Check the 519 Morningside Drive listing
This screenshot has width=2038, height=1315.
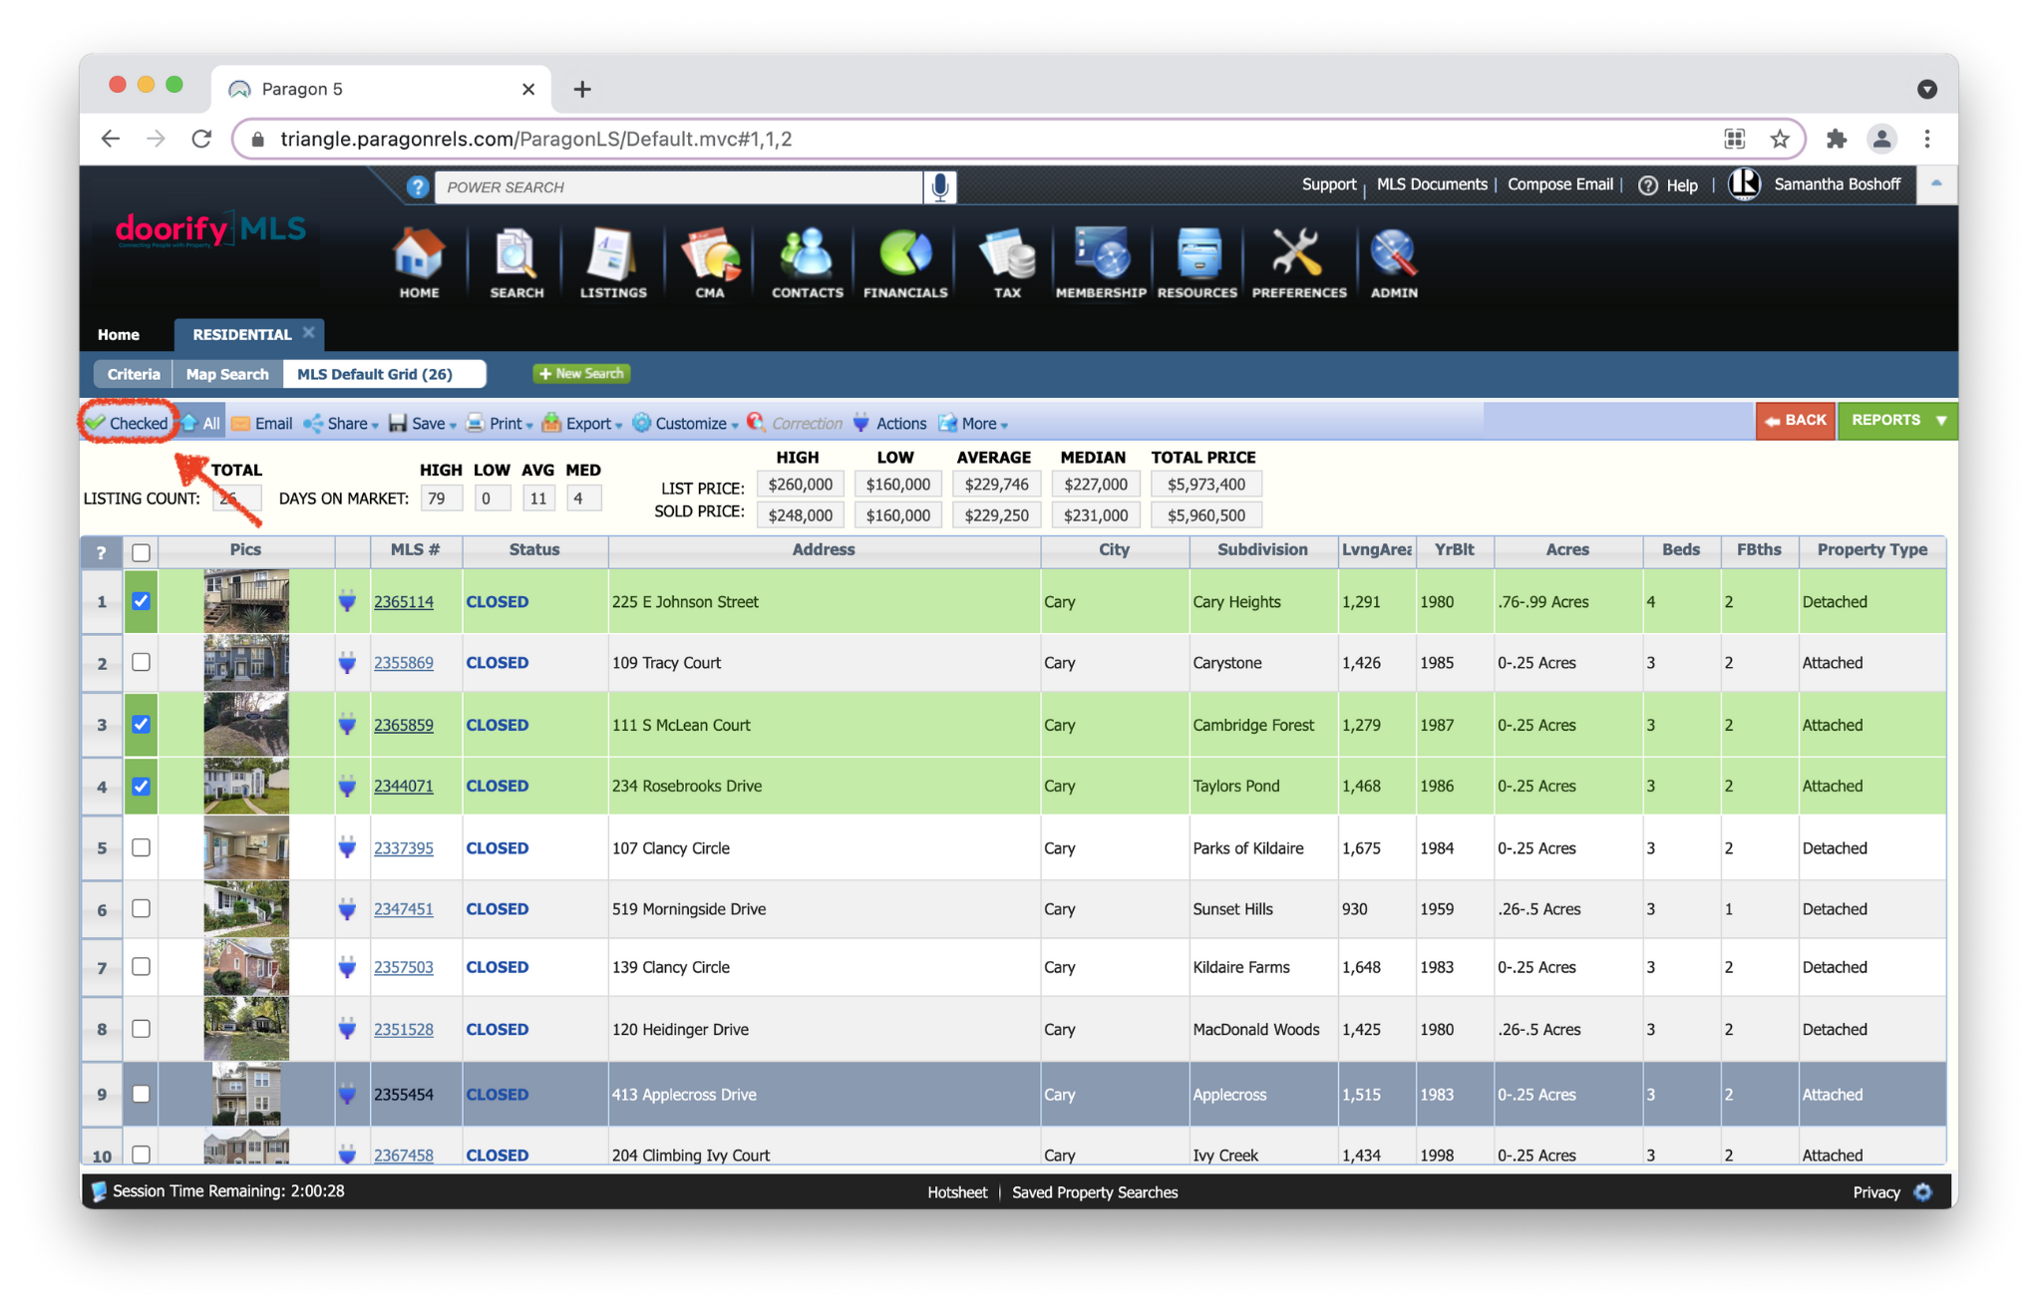[x=141, y=908]
